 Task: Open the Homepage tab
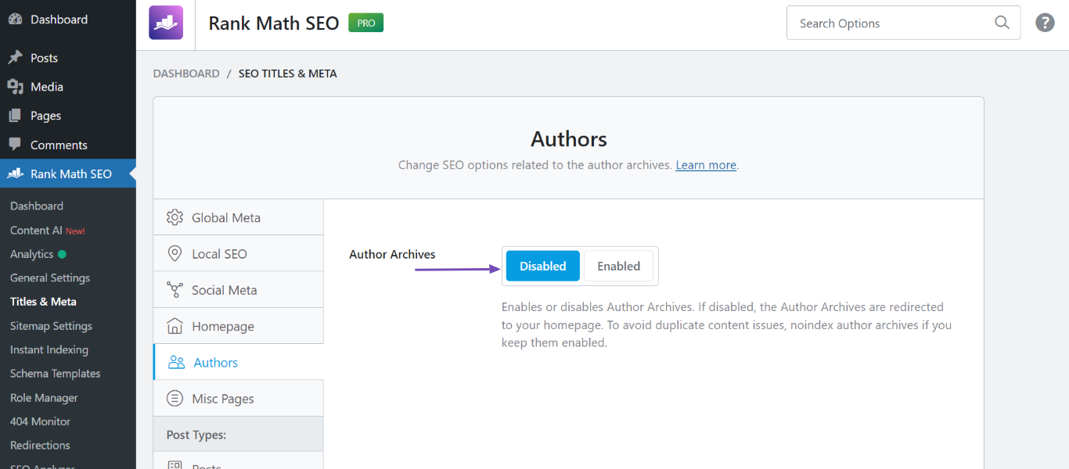[238, 326]
